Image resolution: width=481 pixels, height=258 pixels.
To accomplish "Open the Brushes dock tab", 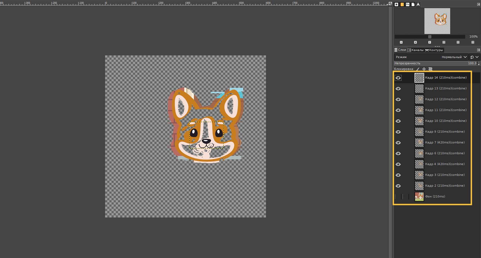I will coord(397,4).
